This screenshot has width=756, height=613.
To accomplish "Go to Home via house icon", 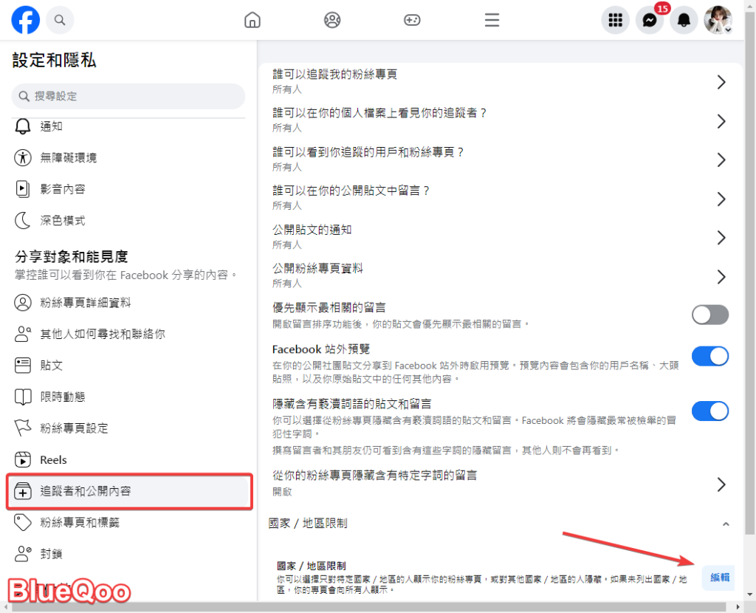I will pyautogui.click(x=252, y=20).
